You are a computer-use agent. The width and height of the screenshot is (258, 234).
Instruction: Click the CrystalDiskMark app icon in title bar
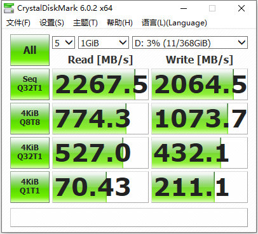tap(9, 8)
